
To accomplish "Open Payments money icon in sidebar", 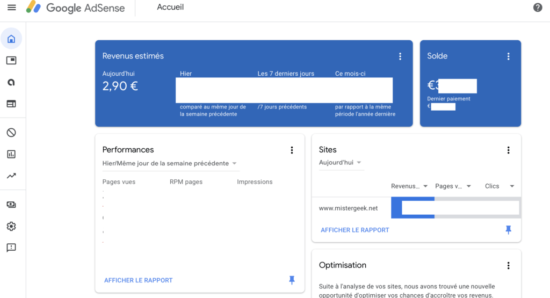I will (x=11, y=205).
